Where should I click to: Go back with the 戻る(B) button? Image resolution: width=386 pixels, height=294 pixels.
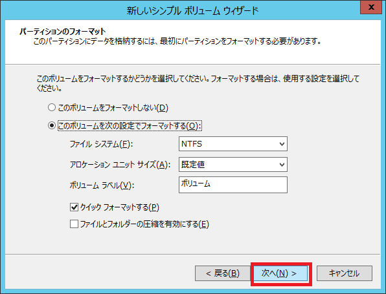point(223,273)
